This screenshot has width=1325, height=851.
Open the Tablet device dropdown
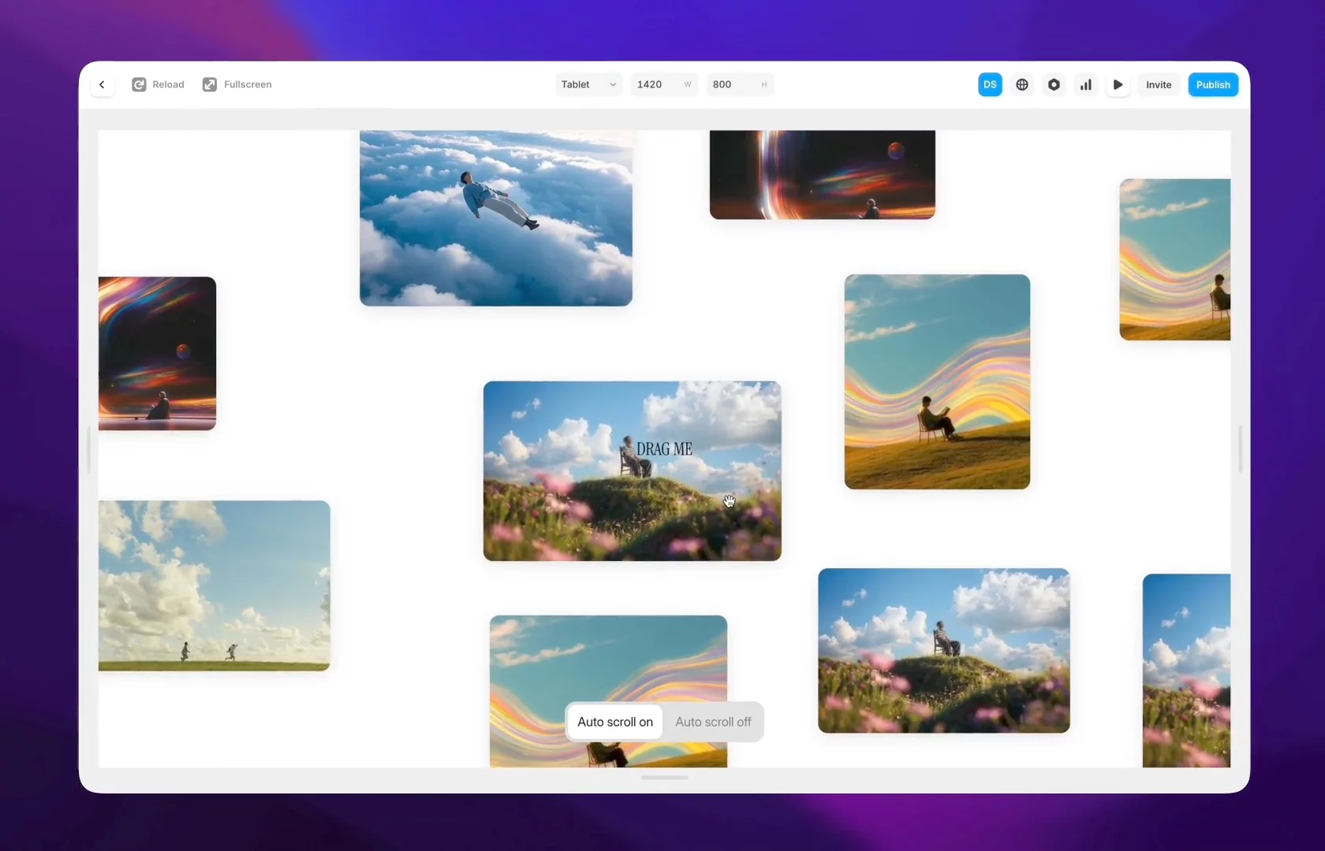(589, 84)
